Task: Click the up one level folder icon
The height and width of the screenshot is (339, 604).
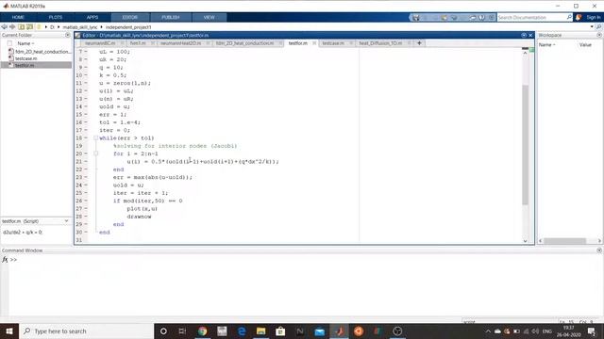Action: pos(21,27)
